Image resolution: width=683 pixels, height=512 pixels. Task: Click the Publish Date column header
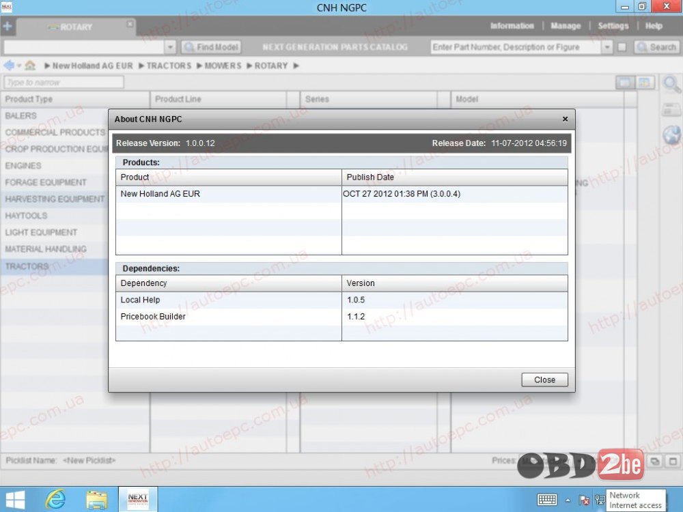click(x=455, y=177)
